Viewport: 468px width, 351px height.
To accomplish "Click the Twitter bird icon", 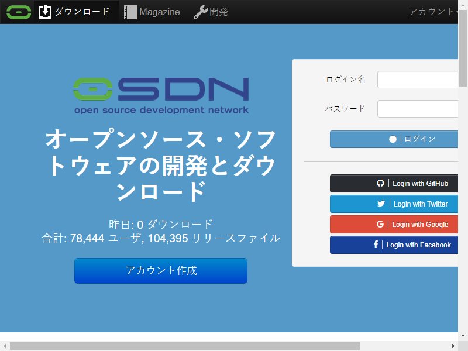I will point(381,204).
